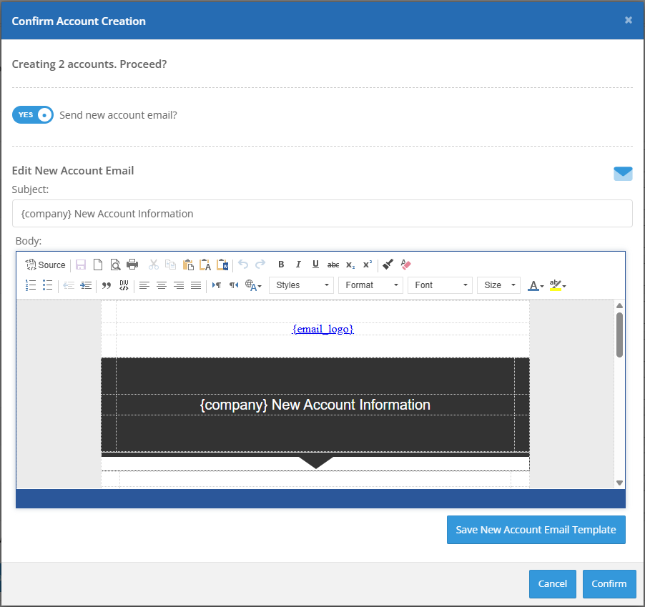Viewport: 645px width, 607px height.
Task: Expand the Font dropdown
Action: pos(440,285)
